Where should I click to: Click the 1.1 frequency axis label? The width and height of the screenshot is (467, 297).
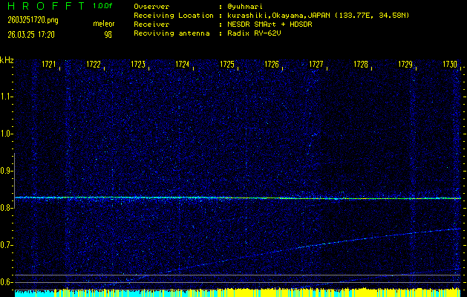pyautogui.click(x=7, y=97)
